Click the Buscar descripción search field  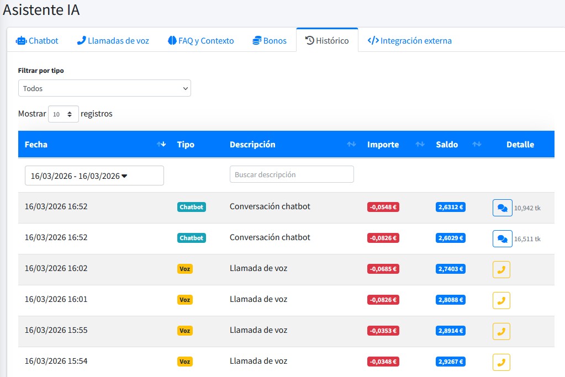click(x=292, y=174)
